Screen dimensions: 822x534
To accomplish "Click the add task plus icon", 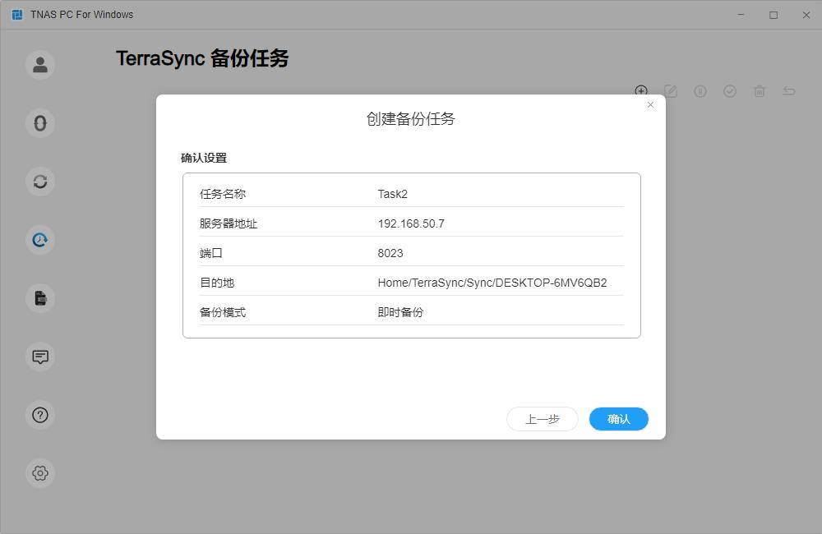I will [x=641, y=90].
